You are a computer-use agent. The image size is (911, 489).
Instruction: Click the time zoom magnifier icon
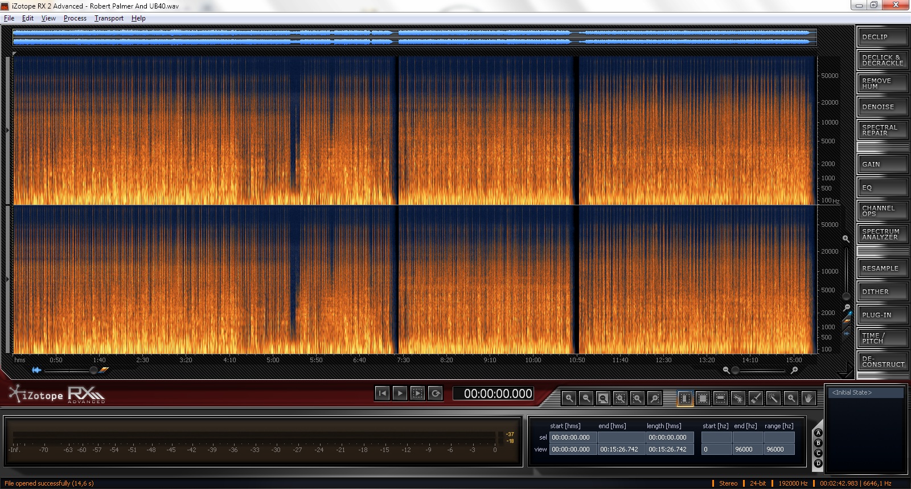pos(637,399)
